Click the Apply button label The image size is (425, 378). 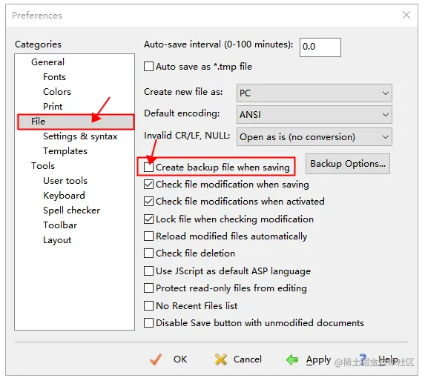(318, 360)
